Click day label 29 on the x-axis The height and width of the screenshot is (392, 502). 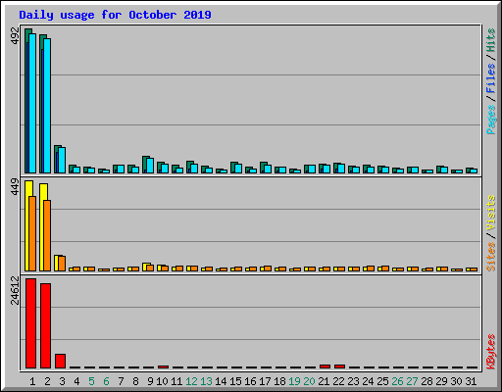coord(441,381)
